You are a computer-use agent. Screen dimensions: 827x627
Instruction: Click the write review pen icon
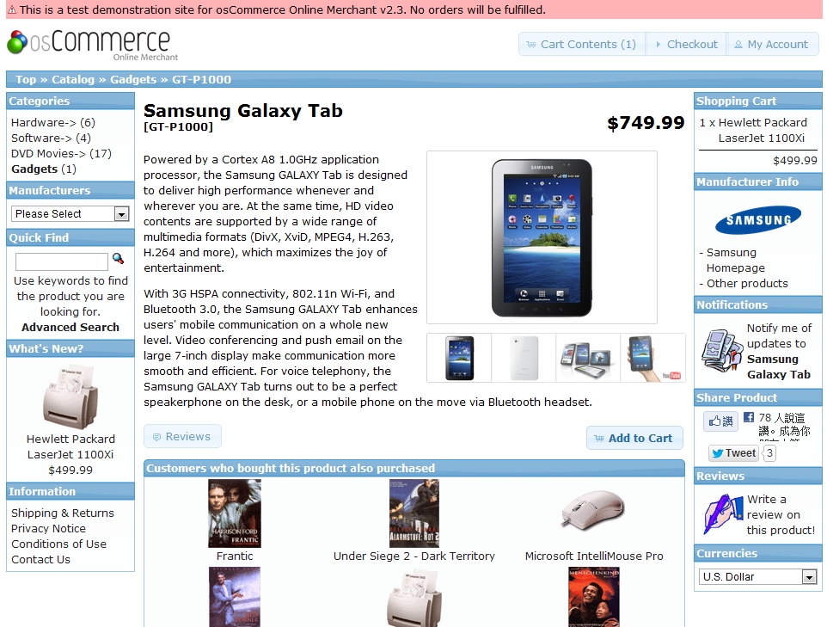pos(723,514)
